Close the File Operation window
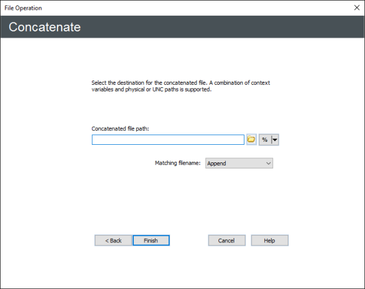Image resolution: width=365 pixels, height=289 pixels. tap(356, 7)
